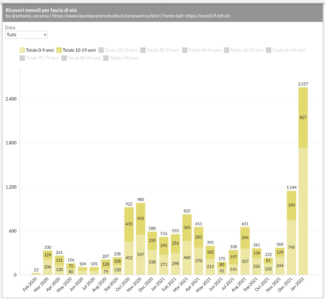The image size is (325, 299).
Task: Click the 470 segment in Oct 2020 bar
Action: point(129,224)
